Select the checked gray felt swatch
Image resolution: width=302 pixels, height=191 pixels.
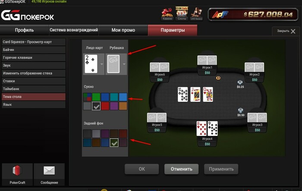point(96,106)
